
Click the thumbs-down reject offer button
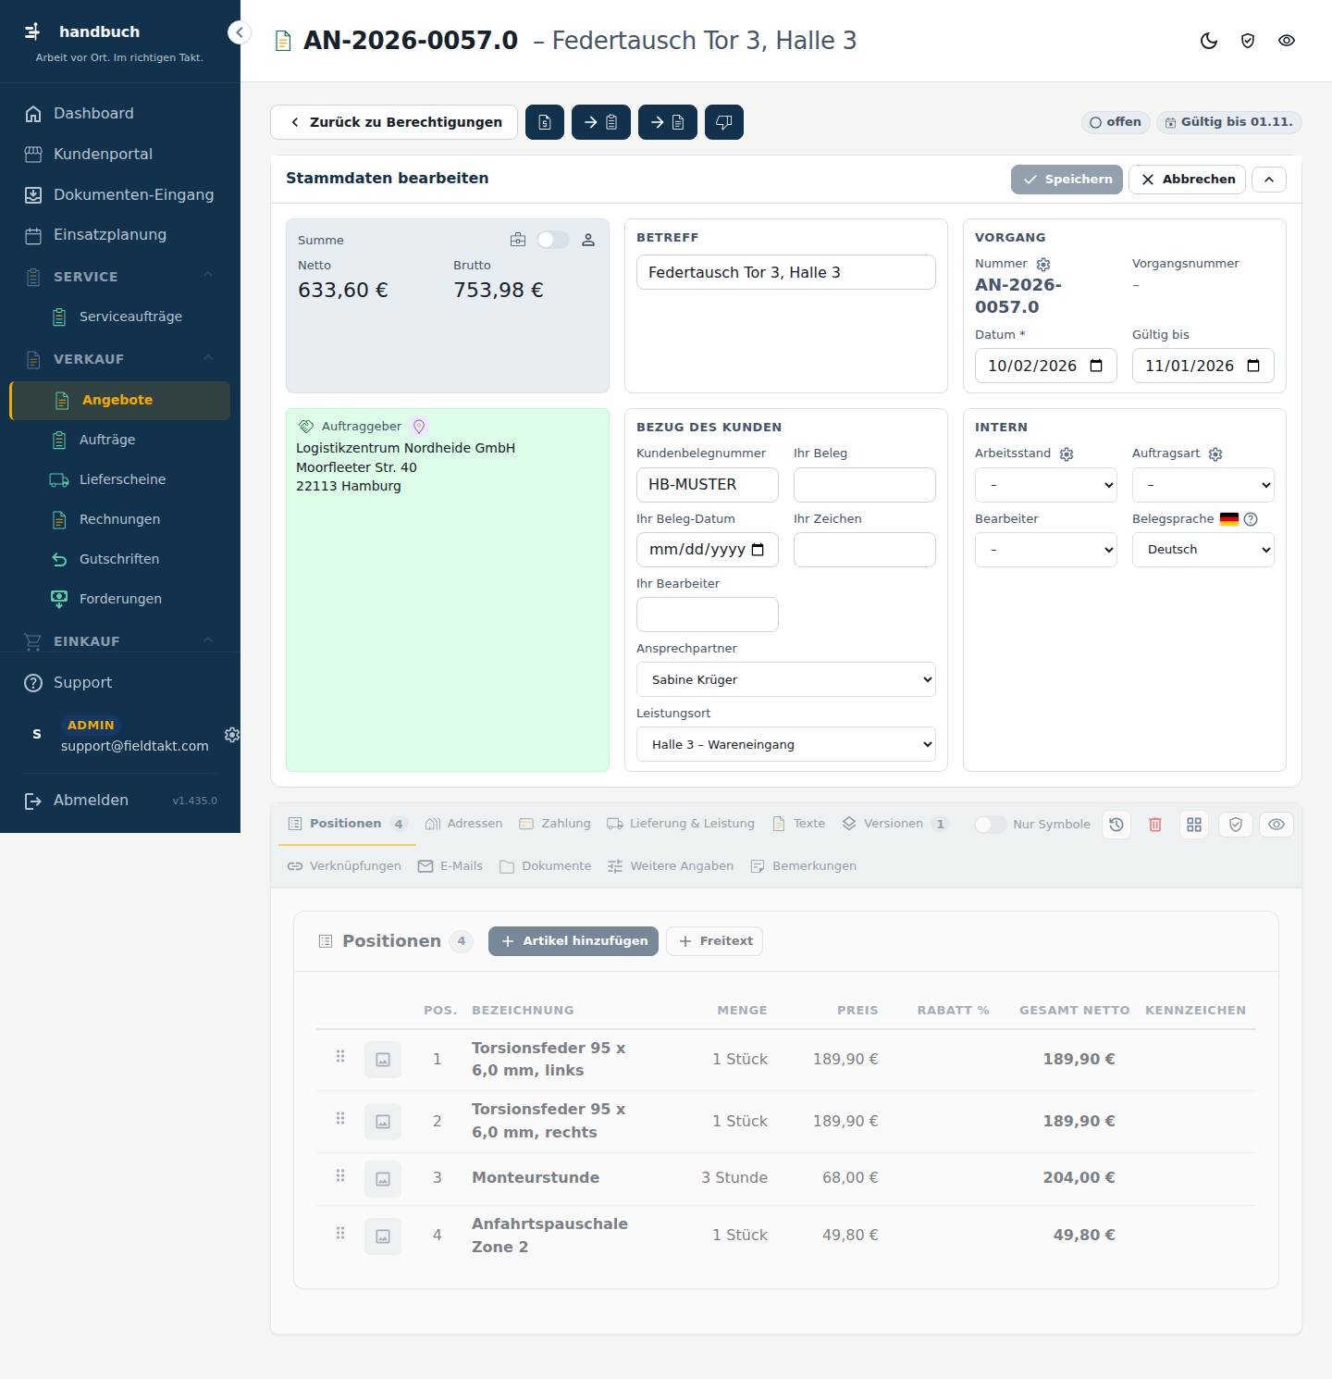724,122
